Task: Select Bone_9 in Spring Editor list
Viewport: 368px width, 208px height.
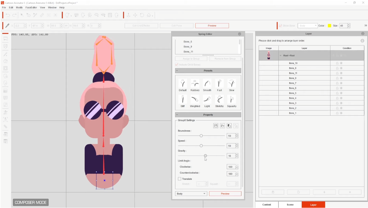Action: tap(188, 47)
